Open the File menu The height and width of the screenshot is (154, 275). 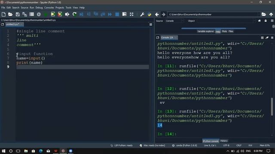tap(3, 8)
